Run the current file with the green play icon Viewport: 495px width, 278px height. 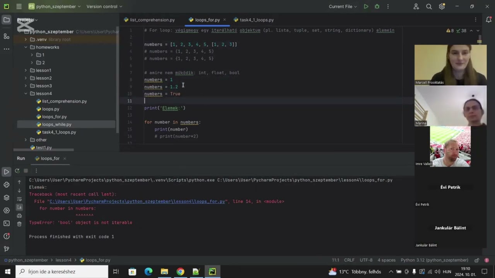[366, 7]
